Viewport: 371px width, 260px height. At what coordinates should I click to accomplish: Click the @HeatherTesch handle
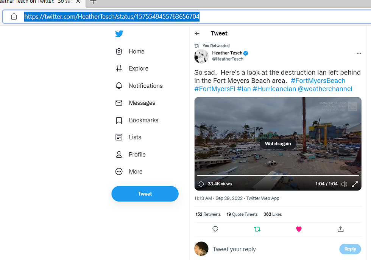pyautogui.click(x=228, y=59)
